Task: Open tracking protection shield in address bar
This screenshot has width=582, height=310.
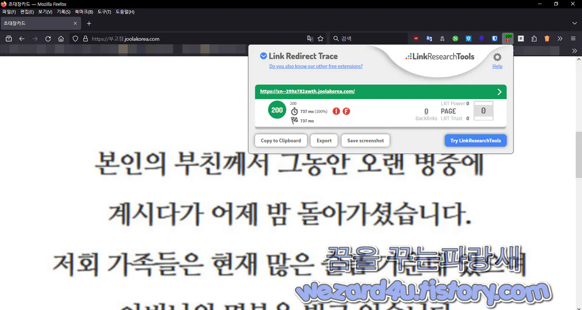Action: [75, 39]
